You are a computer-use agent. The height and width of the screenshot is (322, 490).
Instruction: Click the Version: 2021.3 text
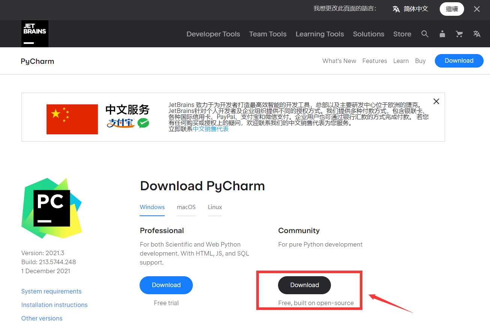tap(43, 253)
